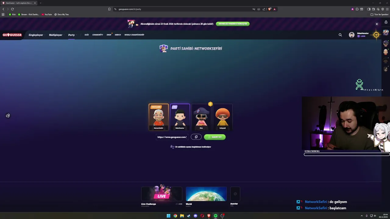Close the subscription banner with the X
Image resolution: width=390 pixels, height=219 pixels.
(377, 24)
